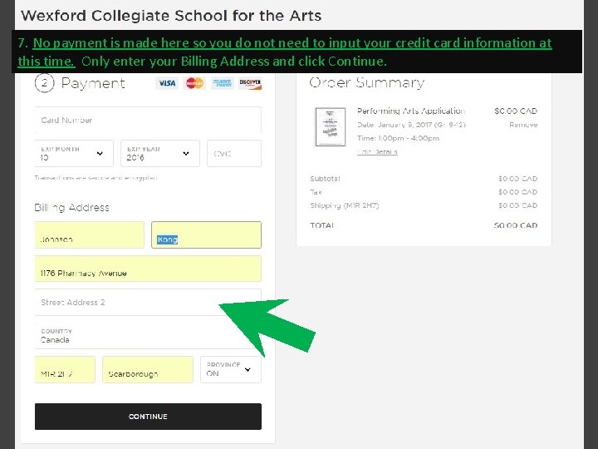The height and width of the screenshot is (449, 598).
Task: Click the Time: 1:00pm - 4:00pm line
Action: point(398,138)
